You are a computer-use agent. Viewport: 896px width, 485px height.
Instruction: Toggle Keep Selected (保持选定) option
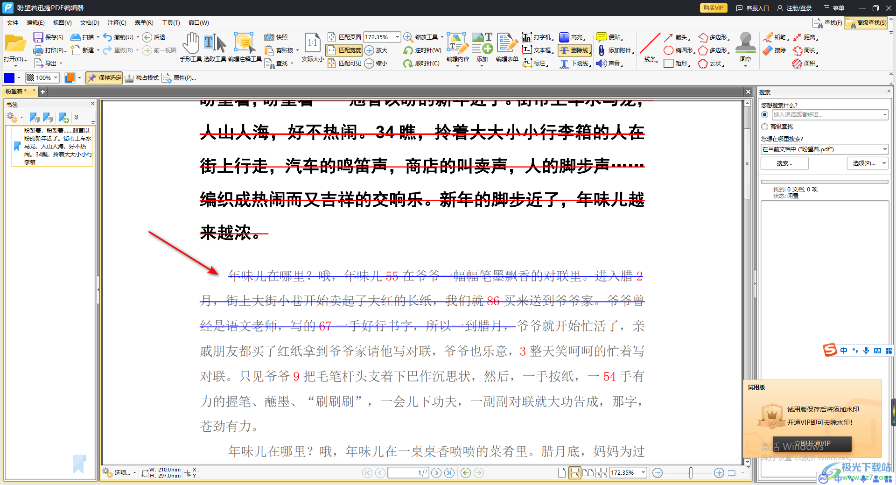[x=104, y=78]
